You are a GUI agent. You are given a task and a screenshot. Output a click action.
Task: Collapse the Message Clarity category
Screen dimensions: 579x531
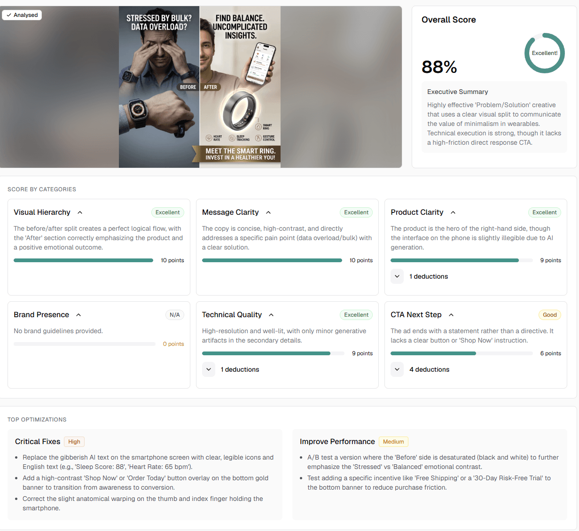268,212
